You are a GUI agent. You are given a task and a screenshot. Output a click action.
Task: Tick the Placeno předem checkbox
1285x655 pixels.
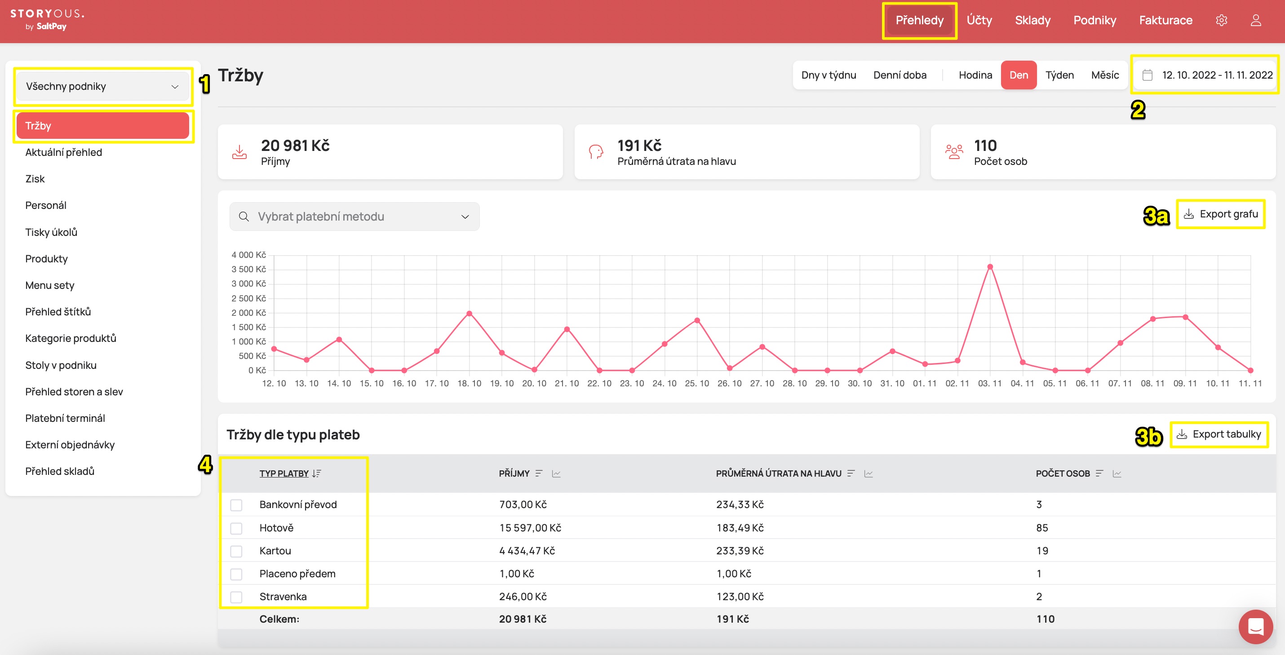pos(236,574)
